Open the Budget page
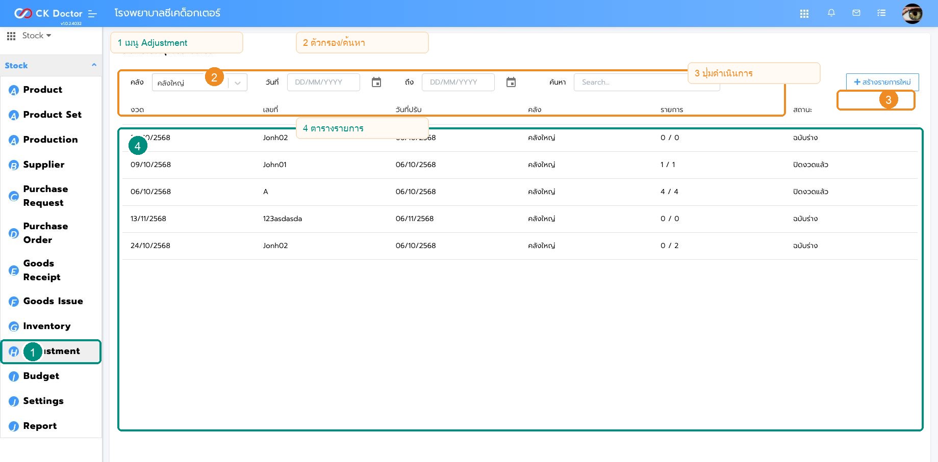Image resolution: width=938 pixels, height=462 pixels. (x=41, y=376)
